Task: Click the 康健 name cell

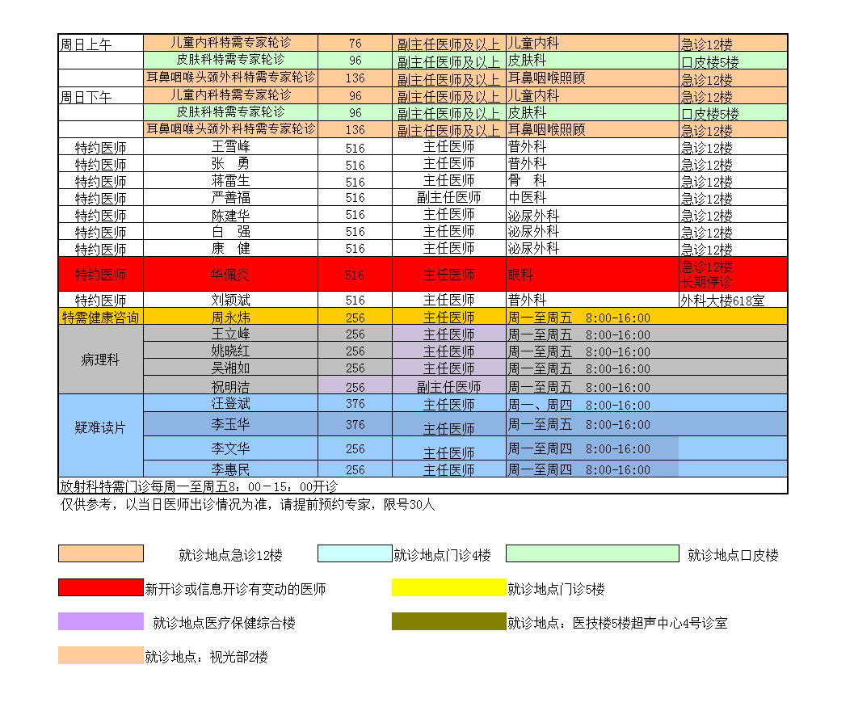Action: [230, 248]
